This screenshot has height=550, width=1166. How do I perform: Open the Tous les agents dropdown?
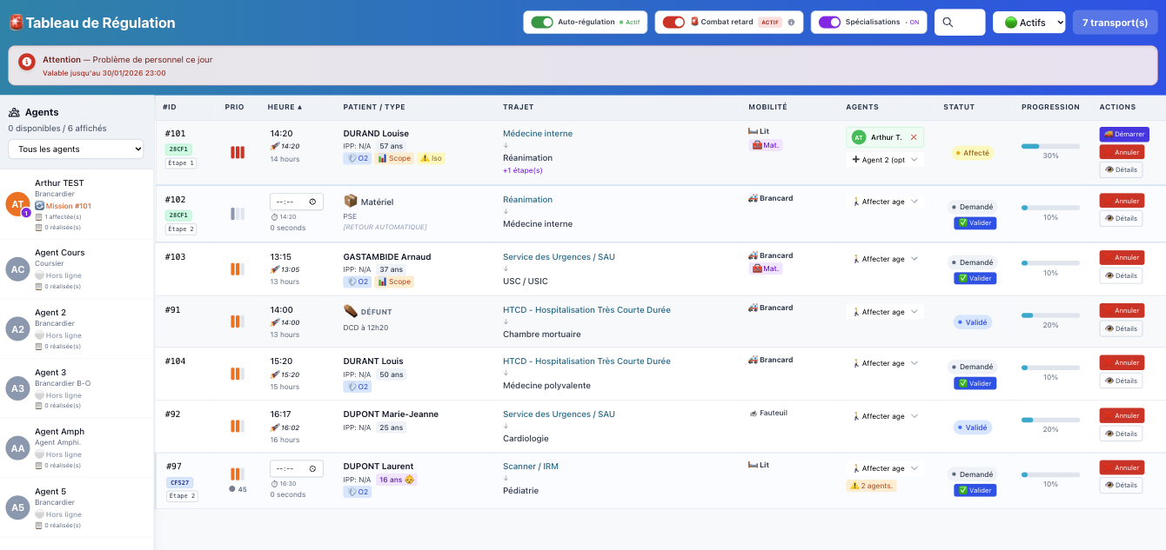click(x=76, y=149)
